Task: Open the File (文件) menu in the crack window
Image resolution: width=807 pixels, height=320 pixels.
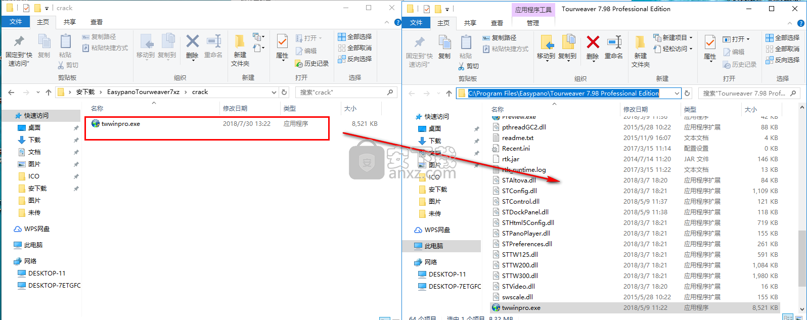Action: pyautogui.click(x=16, y=22)
